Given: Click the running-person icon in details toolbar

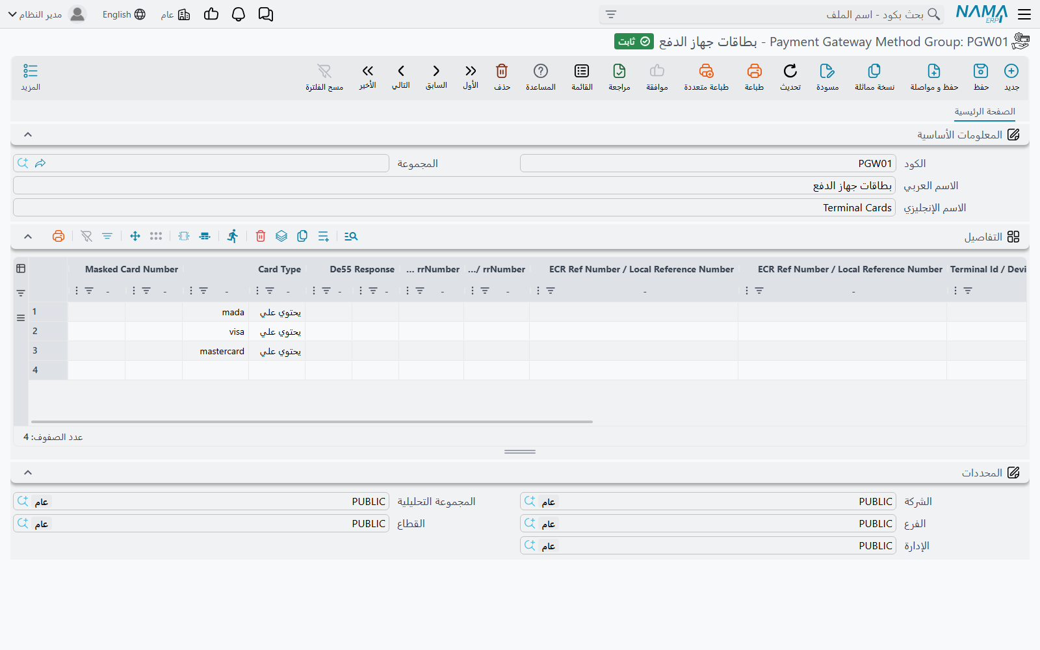Looking at the screenshot, I should 233,237.
